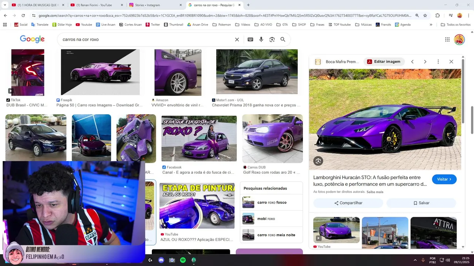Switch to Renan Fiorini YouTube tab
The width and height of the screenshot is (474, 266).
click(96, 5)
